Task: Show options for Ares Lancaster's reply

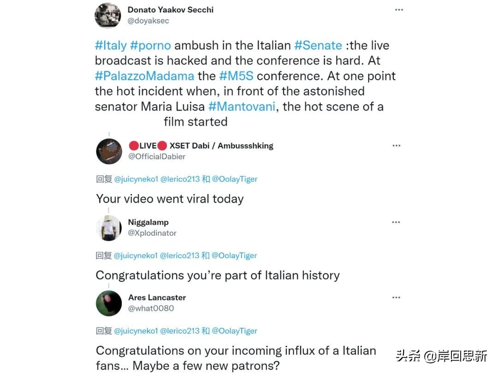Action: coord(396,297)
